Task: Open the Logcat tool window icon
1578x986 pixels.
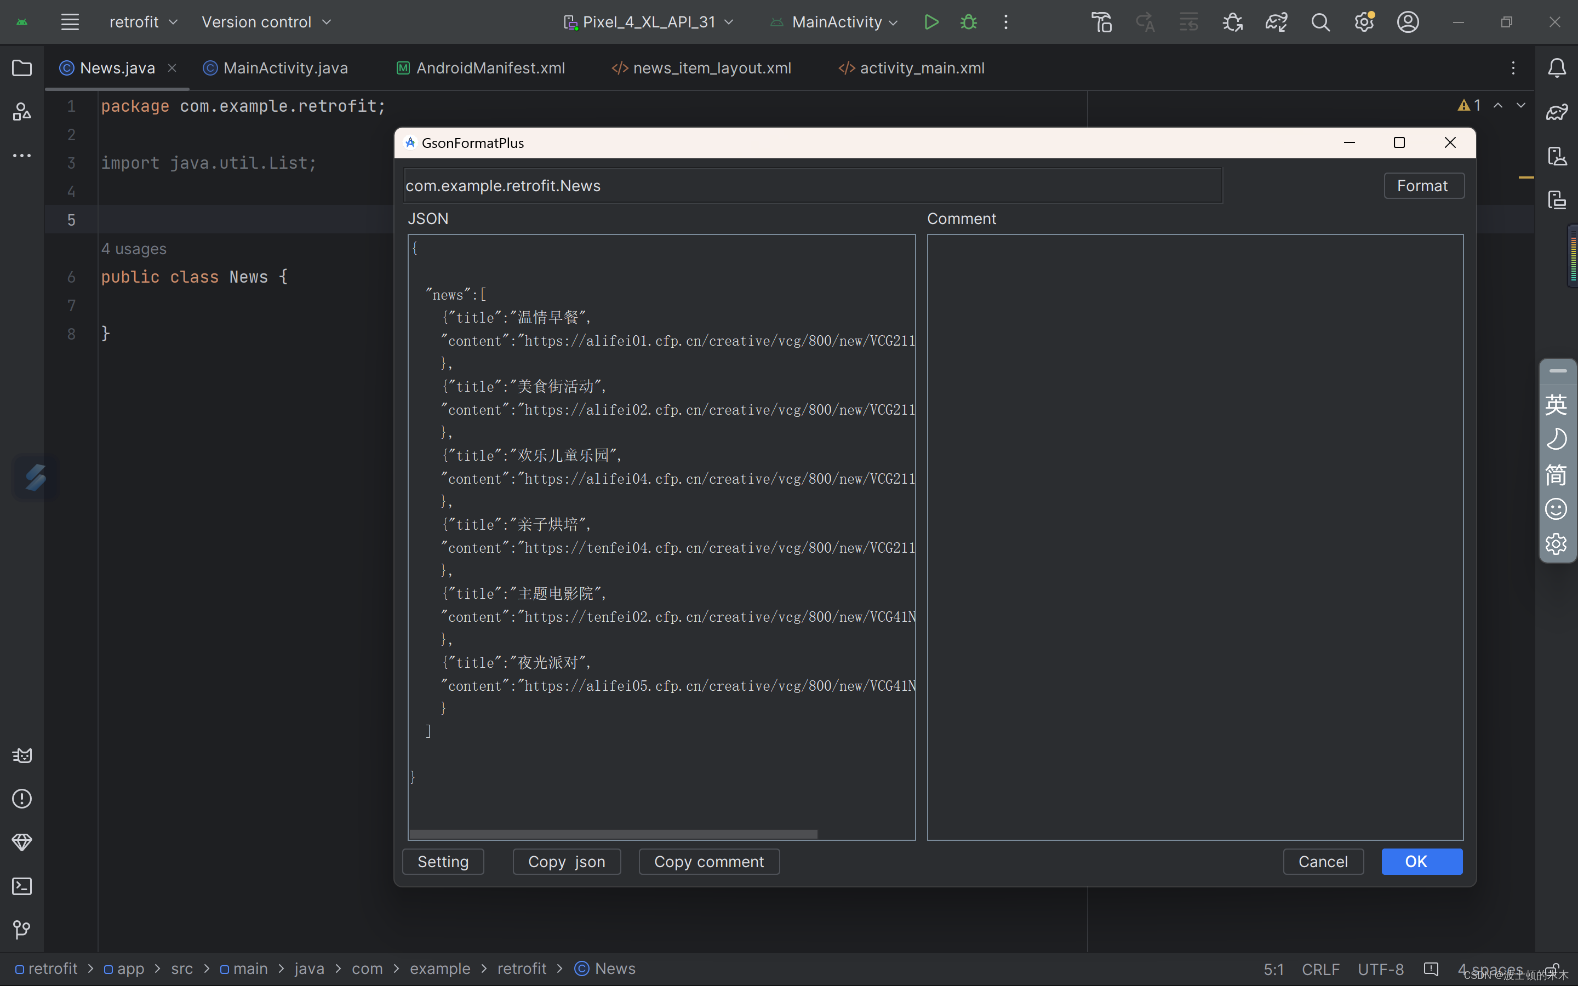Action: point(21,755)
